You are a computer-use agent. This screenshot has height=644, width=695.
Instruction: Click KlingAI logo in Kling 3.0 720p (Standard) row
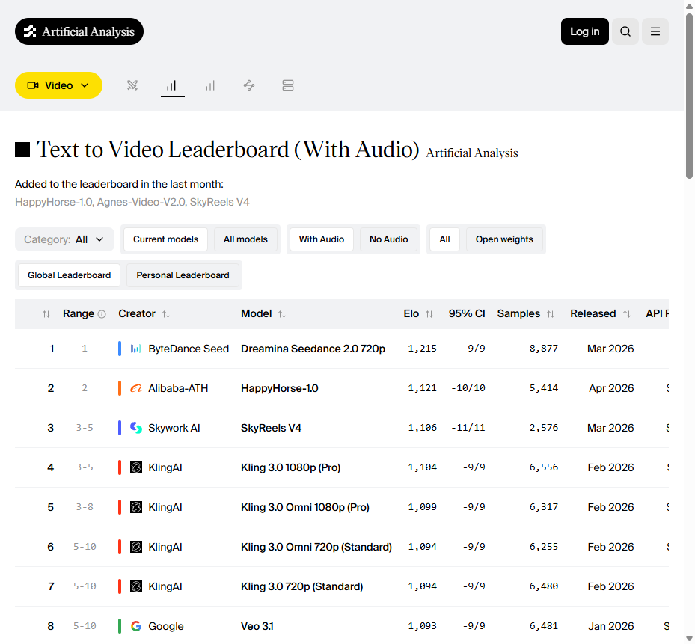pyautogui.click(x=136, y=587)
